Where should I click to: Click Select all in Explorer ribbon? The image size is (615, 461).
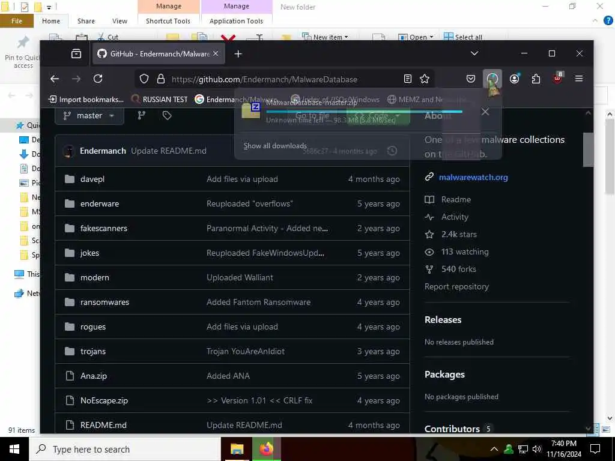click(463, 37)
